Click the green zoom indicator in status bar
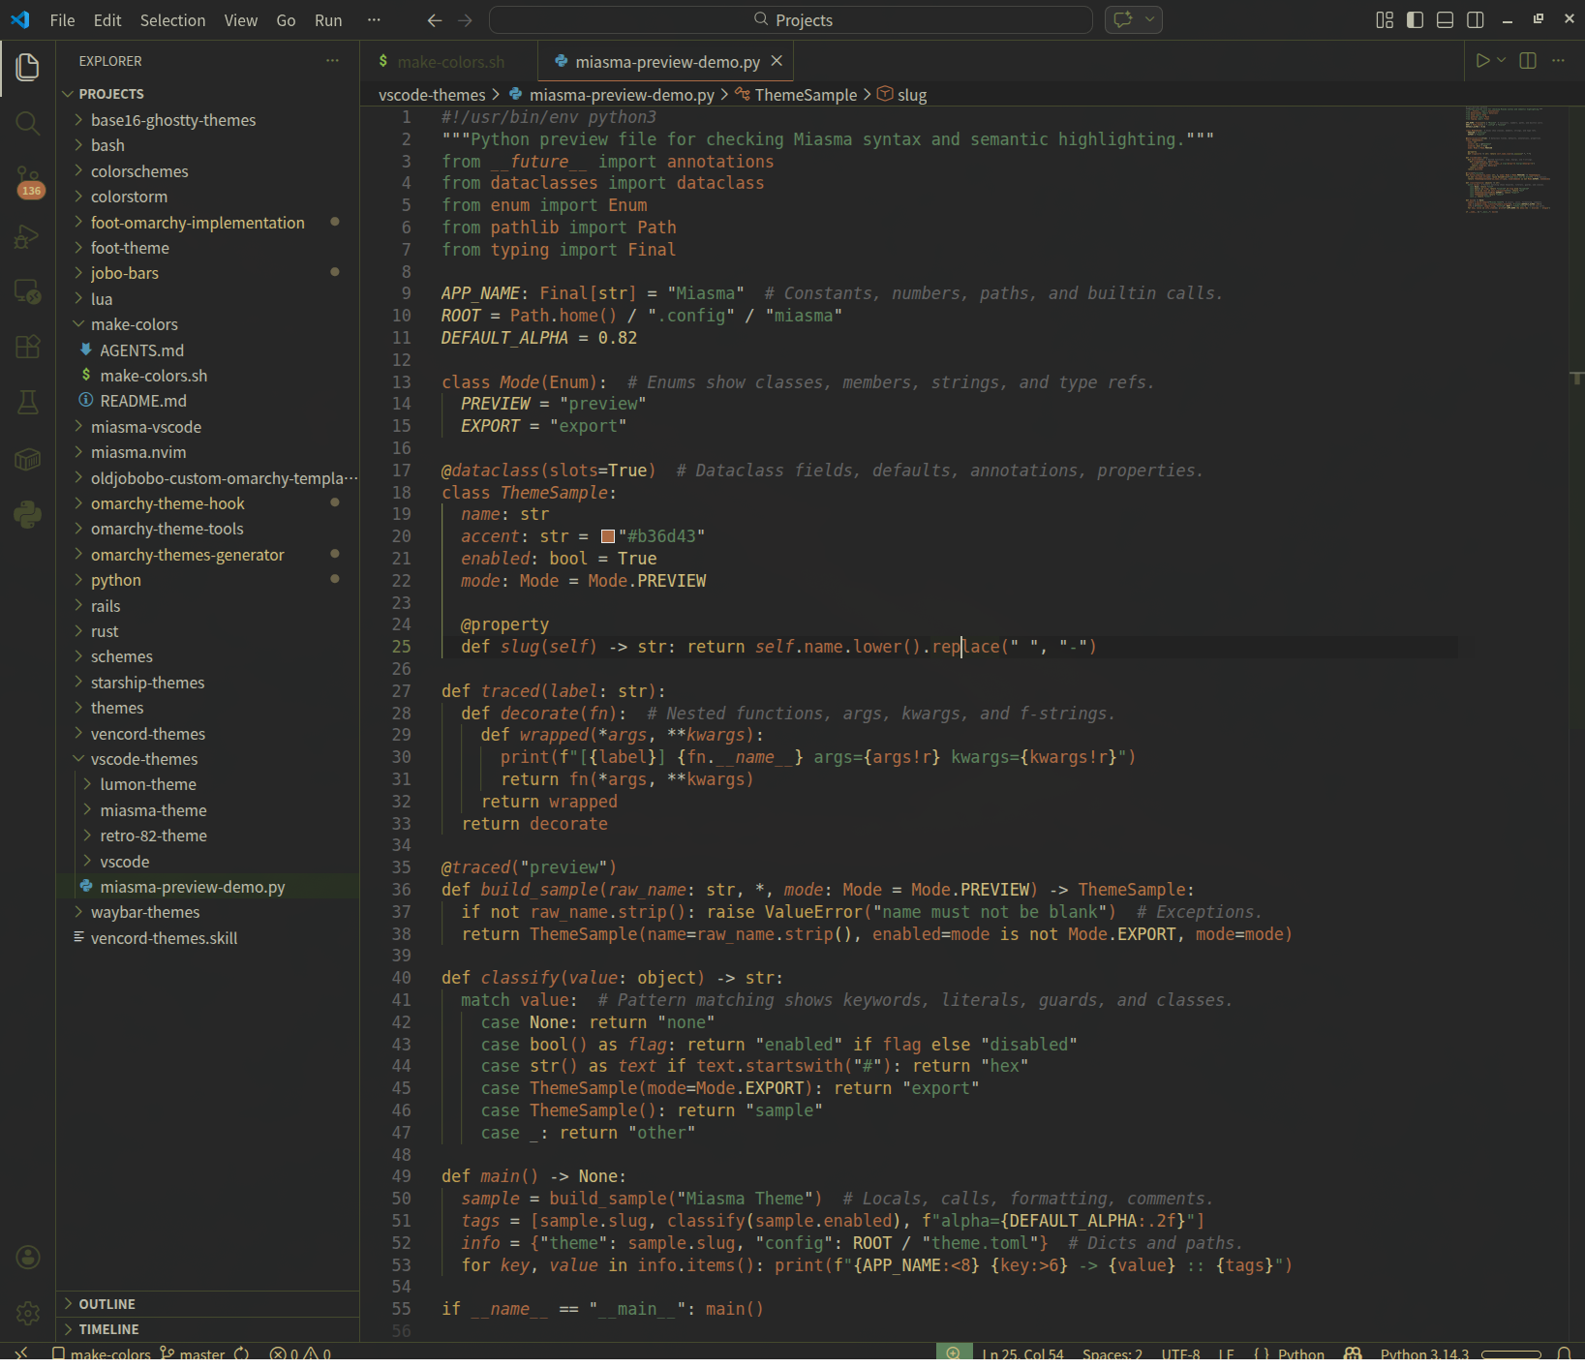This screenshot has width=1585, height=1368. [954, 1353]
